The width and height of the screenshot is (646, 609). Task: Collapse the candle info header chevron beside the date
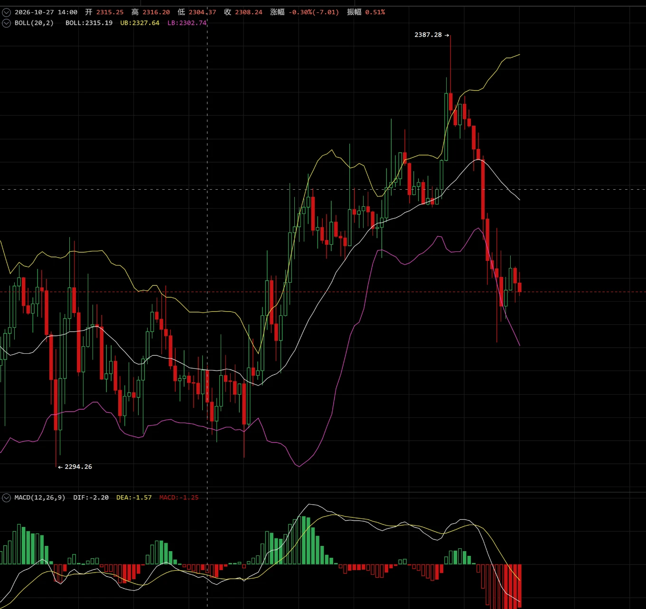pyautogui.click(x=6, y=12)
